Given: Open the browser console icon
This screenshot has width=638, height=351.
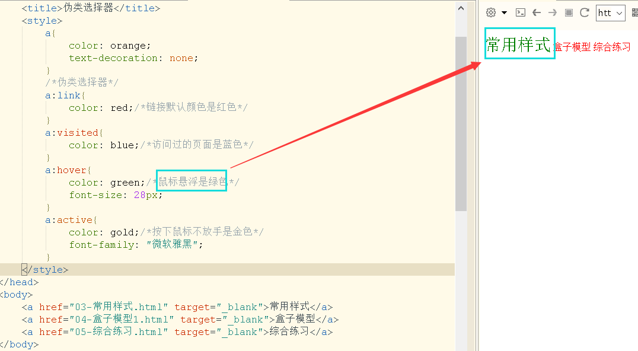Looking at the screenshot, I should click(x=521, y=12).
